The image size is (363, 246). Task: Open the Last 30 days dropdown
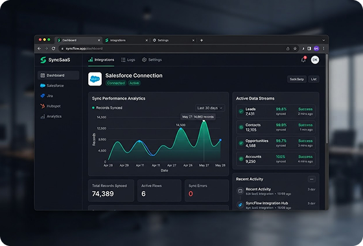click(x=210, y=108)
